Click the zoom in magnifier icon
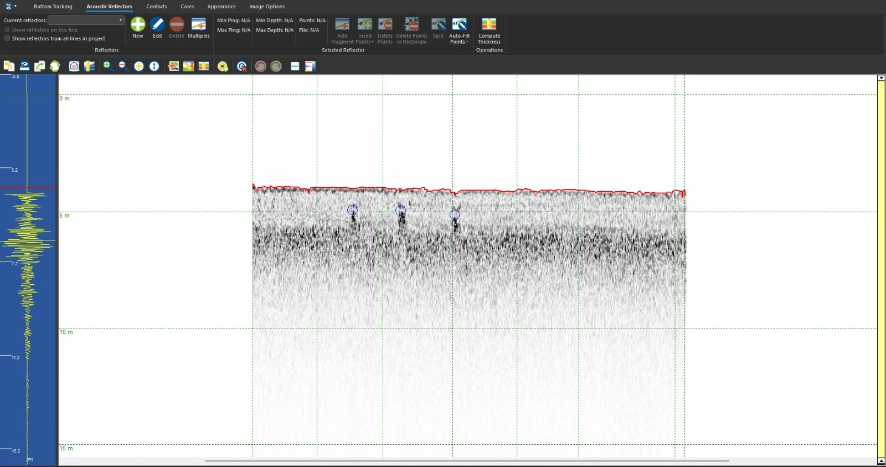 tap(108, 66)
